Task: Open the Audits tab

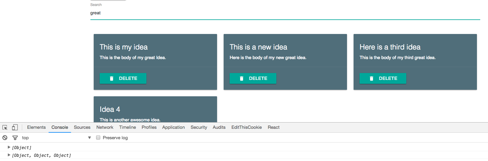Action: [x=219, y=127]
